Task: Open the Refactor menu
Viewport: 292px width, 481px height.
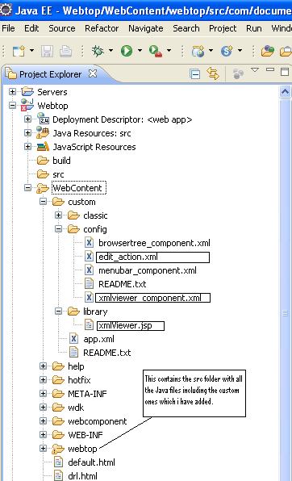Action: [x=102, y=28]
